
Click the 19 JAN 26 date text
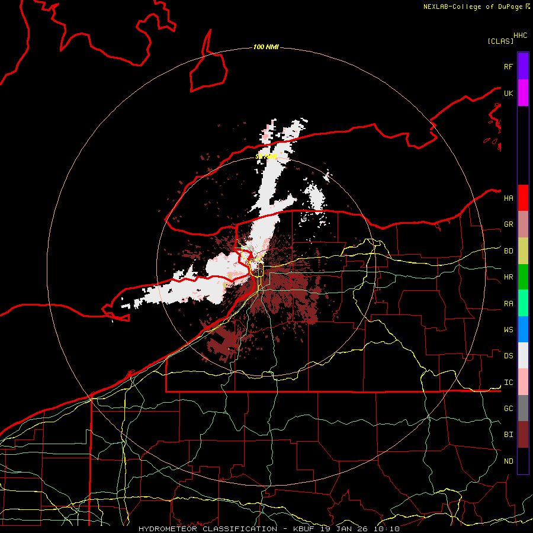click(x=344, y=529)
